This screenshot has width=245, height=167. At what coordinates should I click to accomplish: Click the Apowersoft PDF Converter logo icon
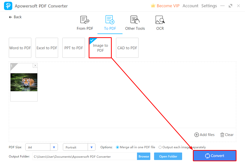(x=8, y=6)
